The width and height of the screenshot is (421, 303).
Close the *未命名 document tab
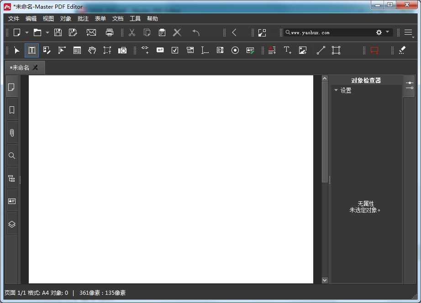point(36,68)
